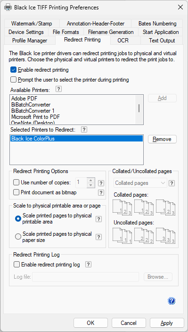The height and width of the screenshot is (332, 188).
Task: Click Apply button
Action: point(167,323)
